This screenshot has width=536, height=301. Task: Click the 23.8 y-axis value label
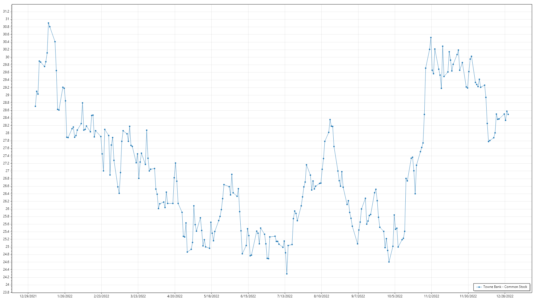click(6, 292)
